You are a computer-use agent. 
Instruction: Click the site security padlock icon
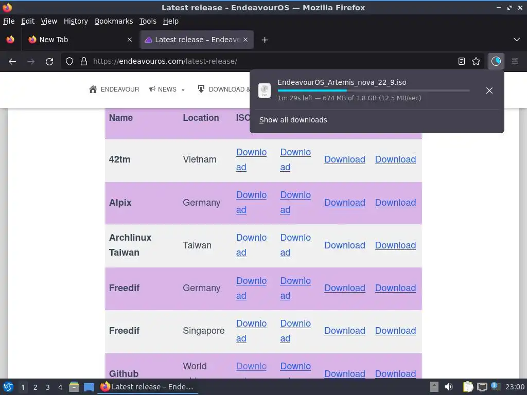(84, 61)
